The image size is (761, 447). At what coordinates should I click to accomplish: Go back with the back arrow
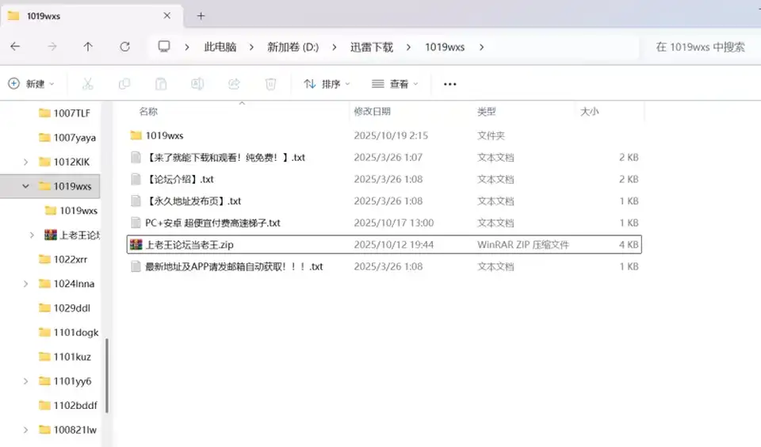point(15,47)
